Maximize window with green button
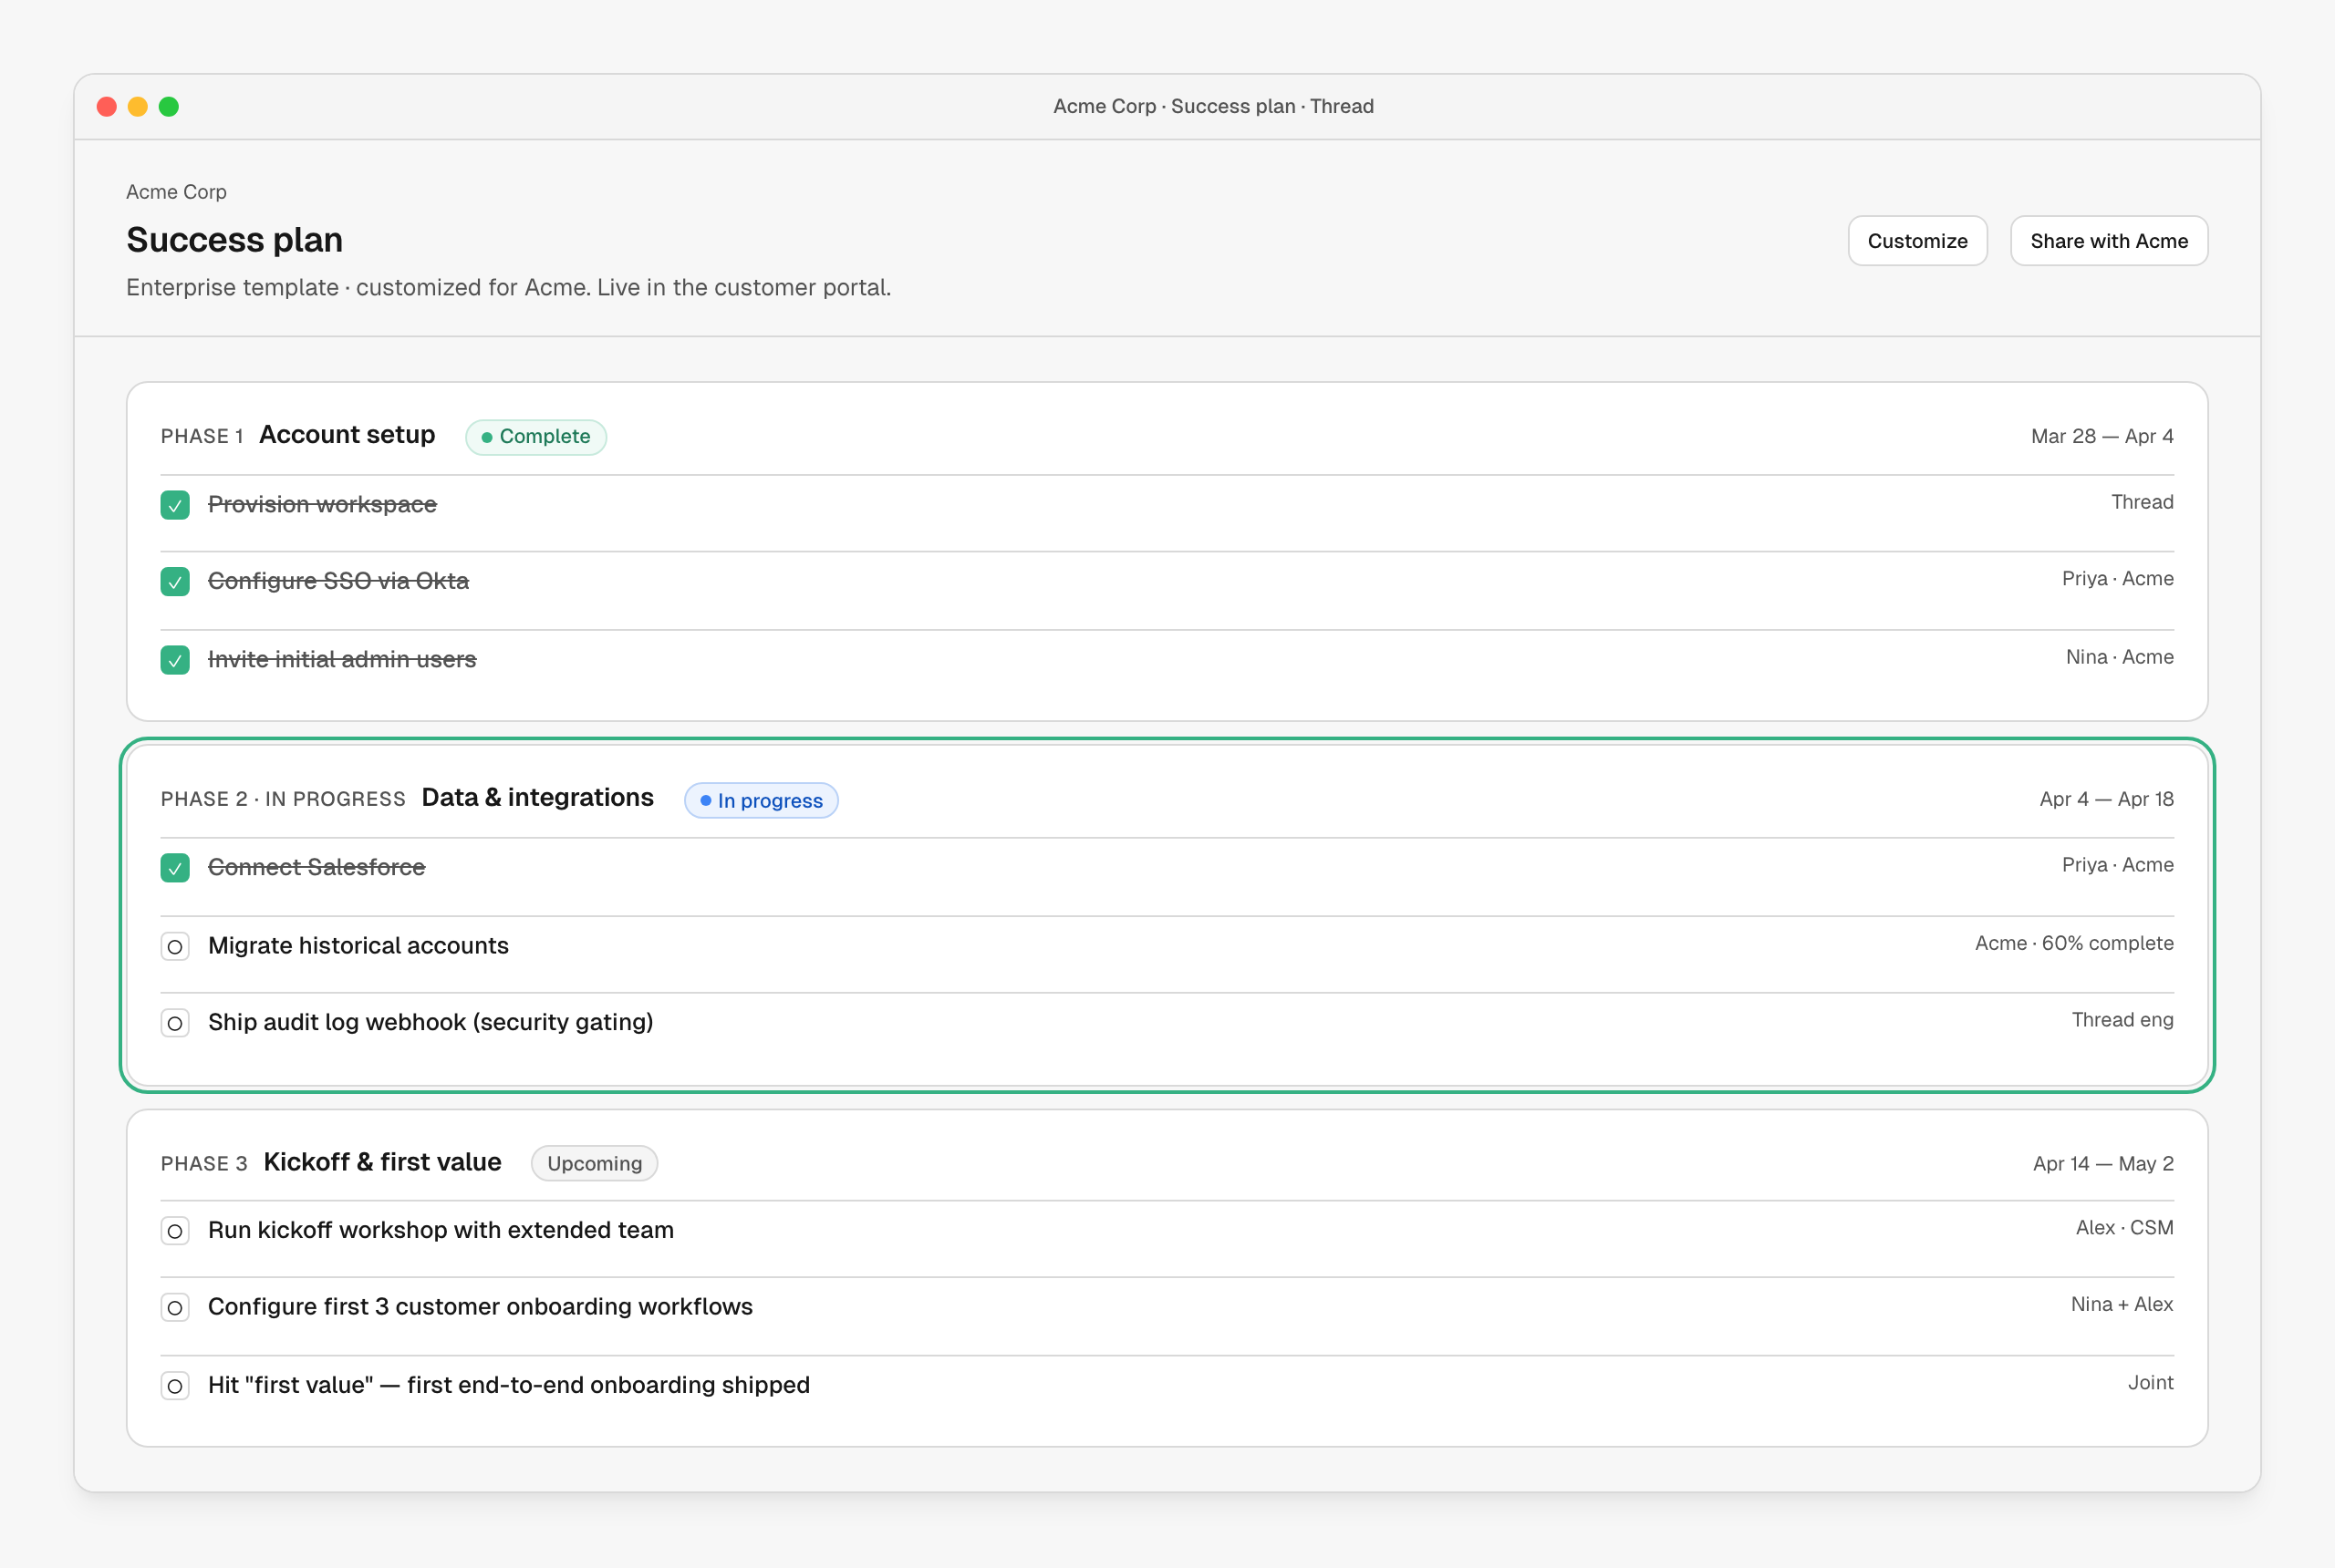 169,106
